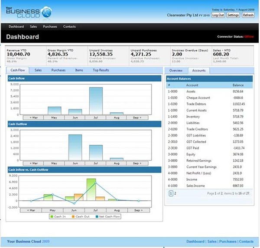
Task: Follow the footer Purchases link
Action: click(x=227, y=241)
